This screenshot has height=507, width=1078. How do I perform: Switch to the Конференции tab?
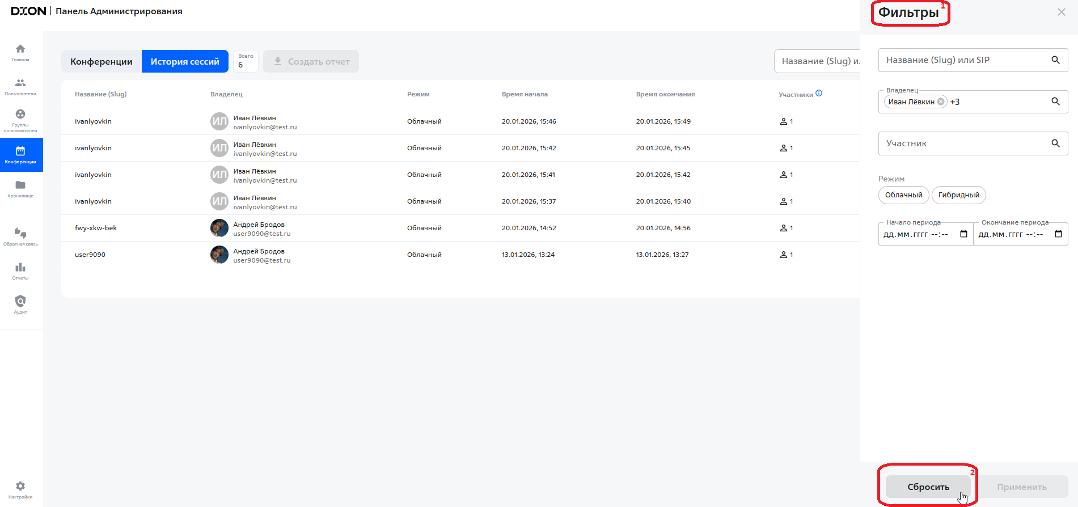pos(102,61)
